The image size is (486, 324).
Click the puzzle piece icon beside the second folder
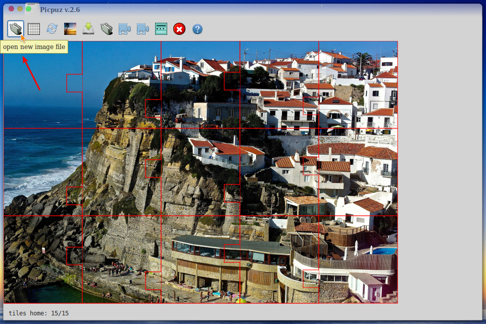coord(125,29)
